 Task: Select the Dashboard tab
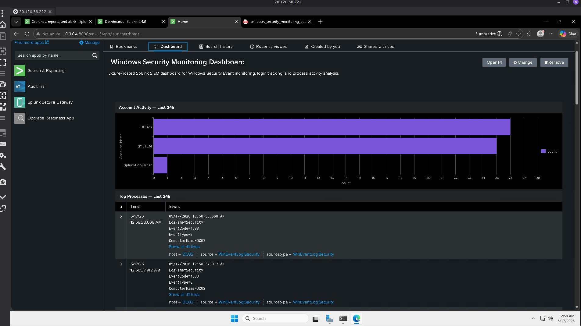click(x=168, y=47)
